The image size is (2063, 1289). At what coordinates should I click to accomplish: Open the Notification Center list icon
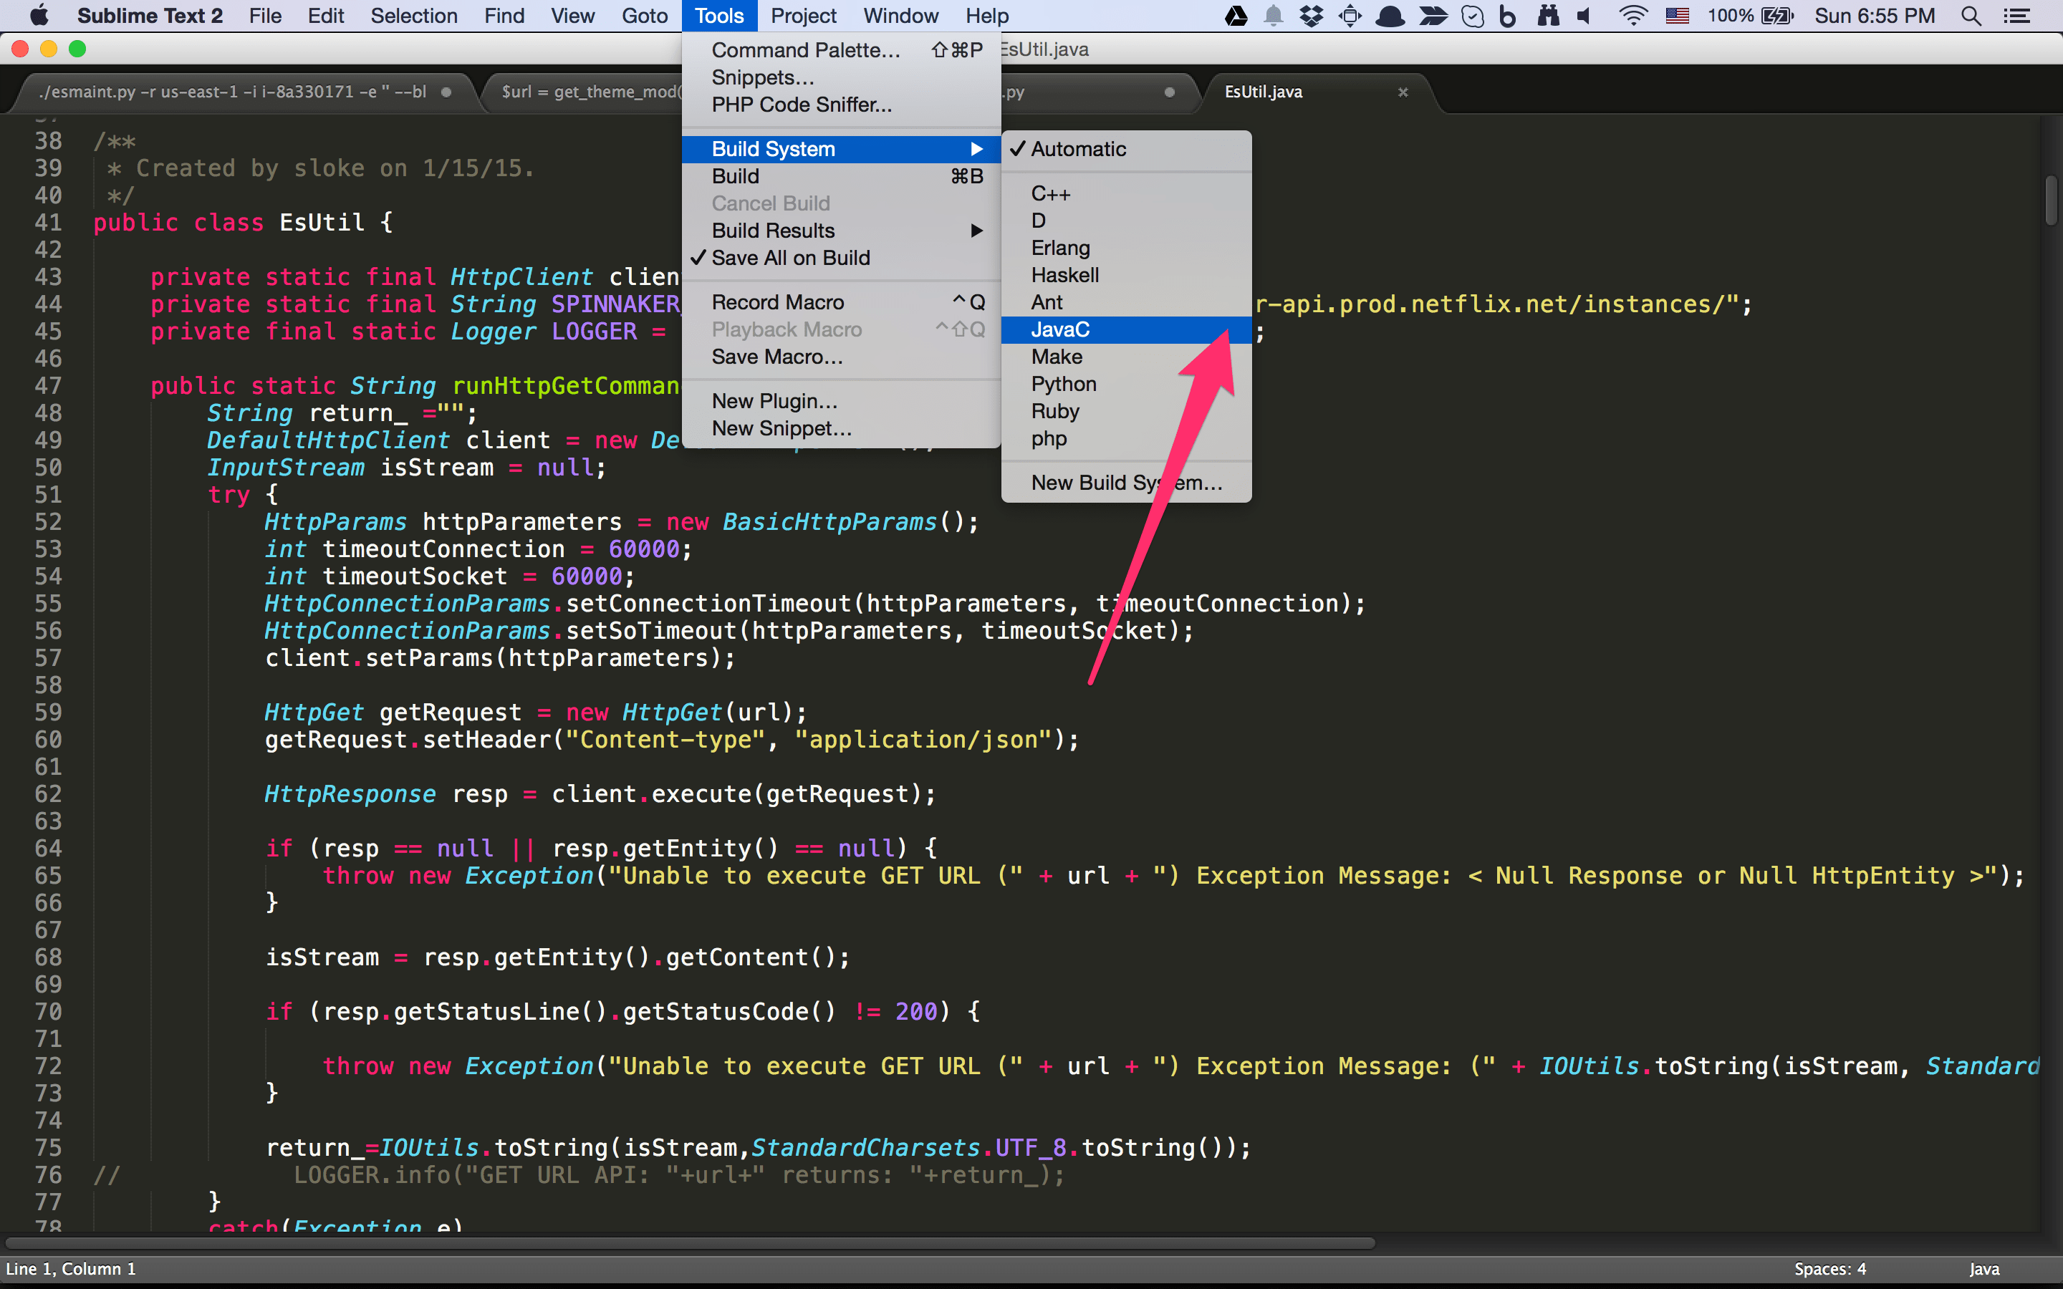(2017, 15)
